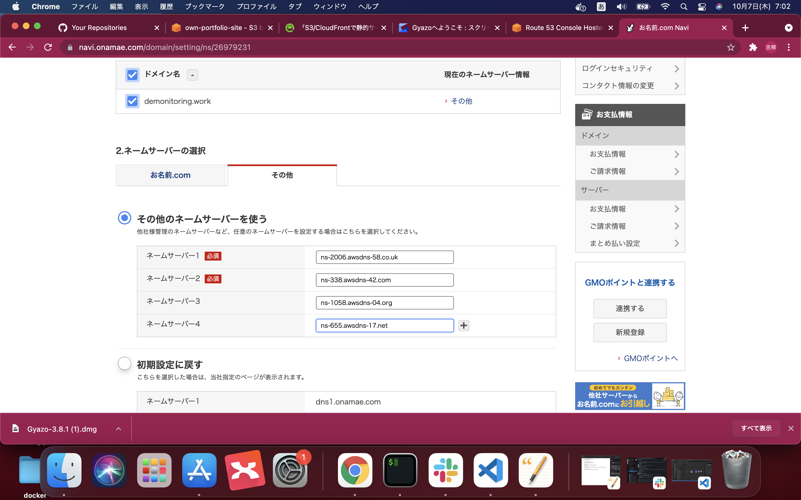
Task: Uncheck the ドメイン名 select-all checkbox
Action: [x=132, y=75]
